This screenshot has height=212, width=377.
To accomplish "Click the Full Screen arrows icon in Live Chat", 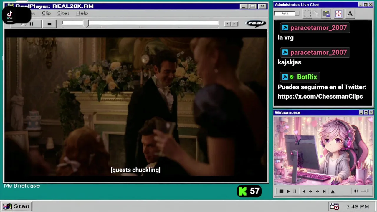I will coord(338,14).
